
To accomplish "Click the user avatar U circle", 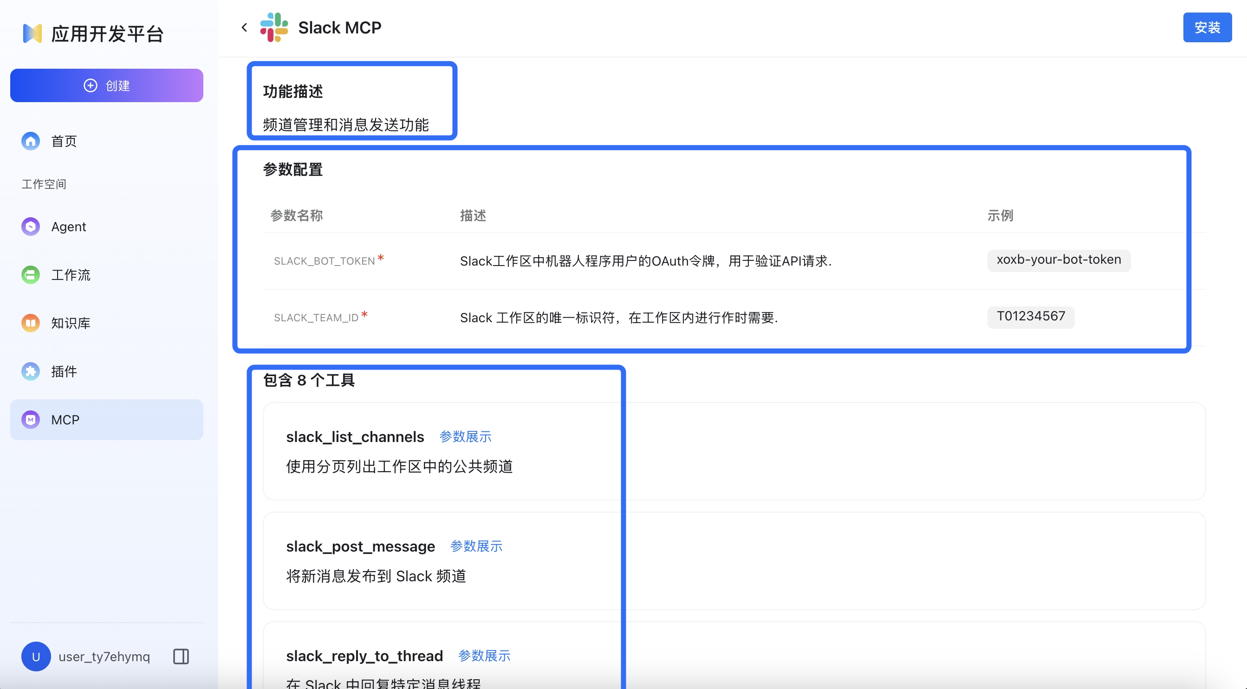I will tap(36, 656).
